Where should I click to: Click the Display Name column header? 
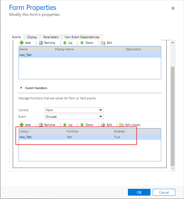click(64, 49)
